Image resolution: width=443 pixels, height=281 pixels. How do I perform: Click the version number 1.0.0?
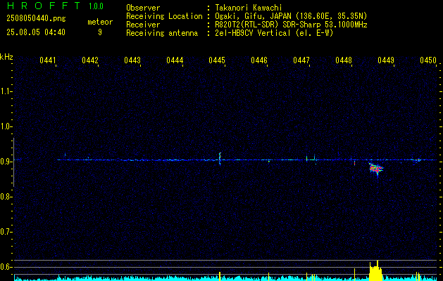(x=96, y=6)
